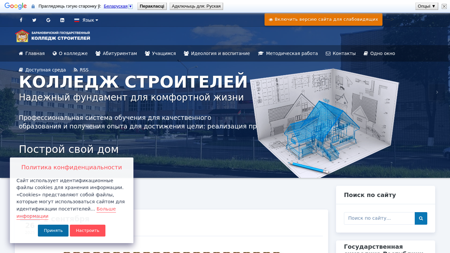Click the Политика конфиденциальности heading
This screenshot has height=253, width=450.
(x=71, y=167)
